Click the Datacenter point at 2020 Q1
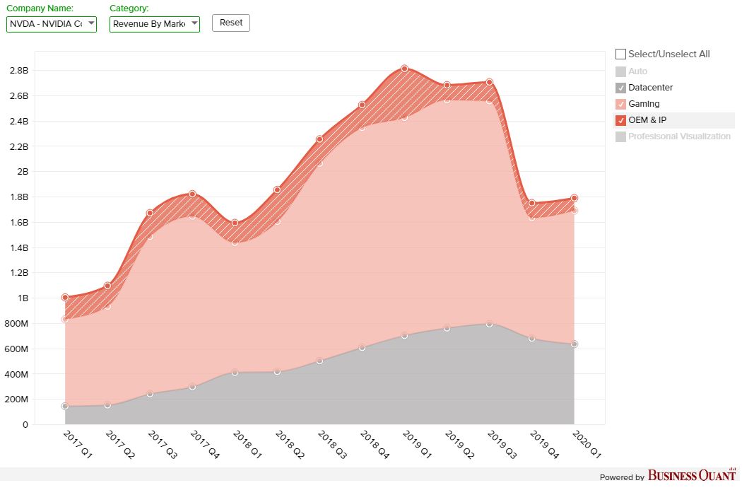This screenshot has height=490, width=742. pyautogui.click(x=575, y=344)
